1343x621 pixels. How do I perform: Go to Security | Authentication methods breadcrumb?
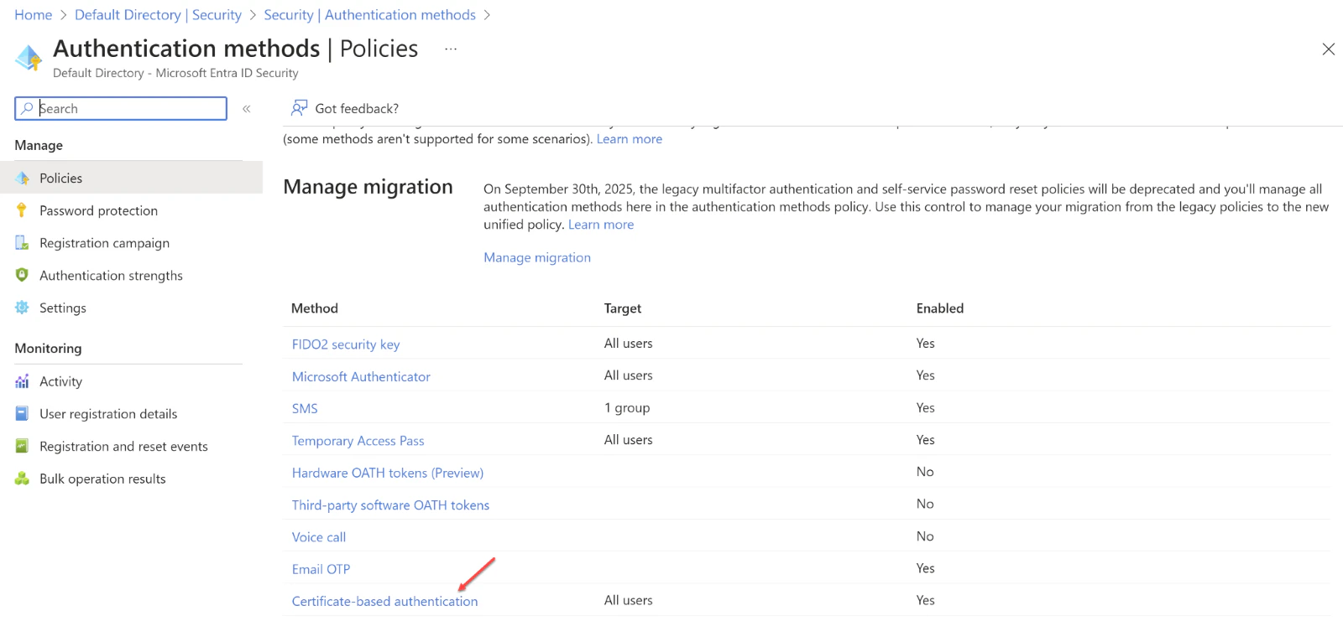pos(369,15)
